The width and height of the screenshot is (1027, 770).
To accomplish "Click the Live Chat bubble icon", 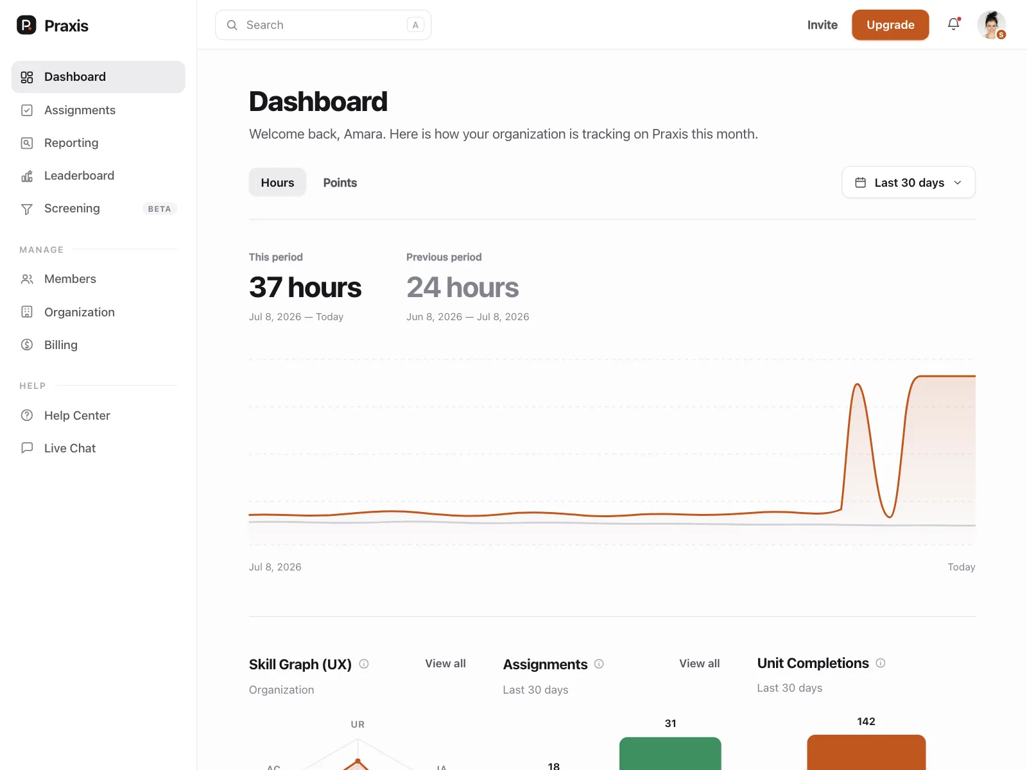I will tap(27, 448).
